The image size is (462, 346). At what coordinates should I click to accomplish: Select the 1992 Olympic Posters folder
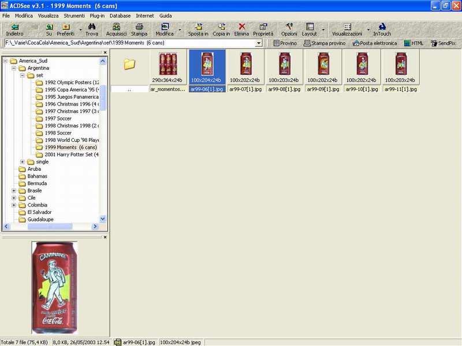(67, 82)
